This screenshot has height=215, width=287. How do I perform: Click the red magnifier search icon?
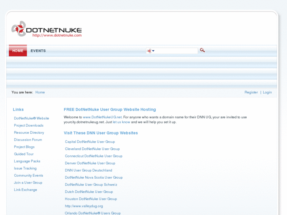[x=202, y=50]
